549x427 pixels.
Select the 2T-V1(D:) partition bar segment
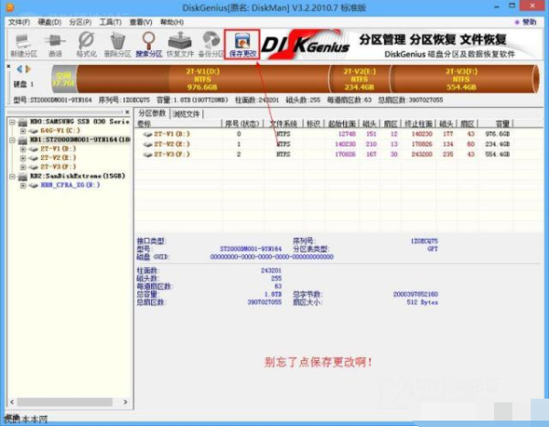[x=203, y=80]
